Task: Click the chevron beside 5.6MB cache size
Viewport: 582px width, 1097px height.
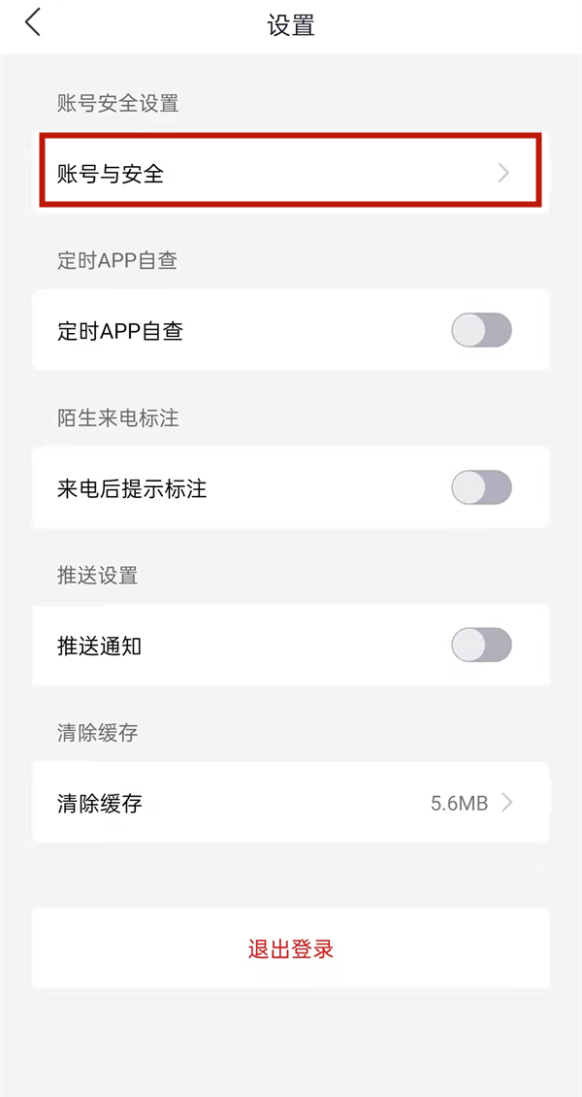Action: click(505, 803)
